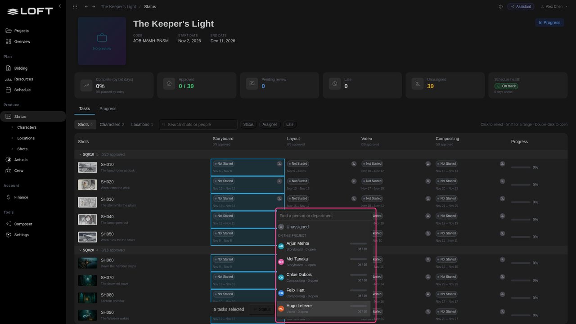Select Unassigned in the assignee popup

click(x=323, y=227)
